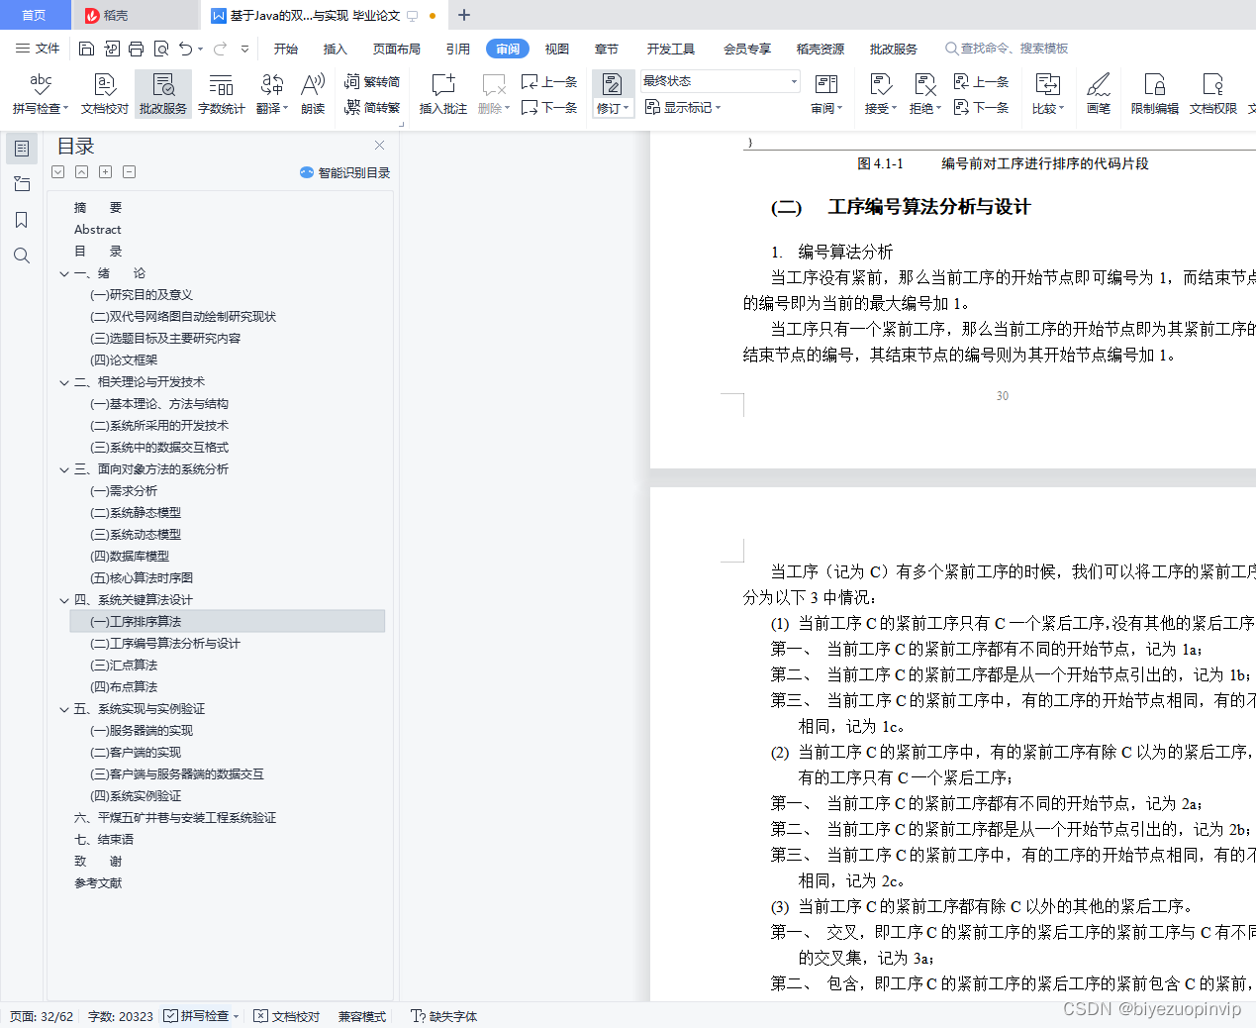
Task: Switch to the 开发工具 ribbon tab
Action: [671, 49]
